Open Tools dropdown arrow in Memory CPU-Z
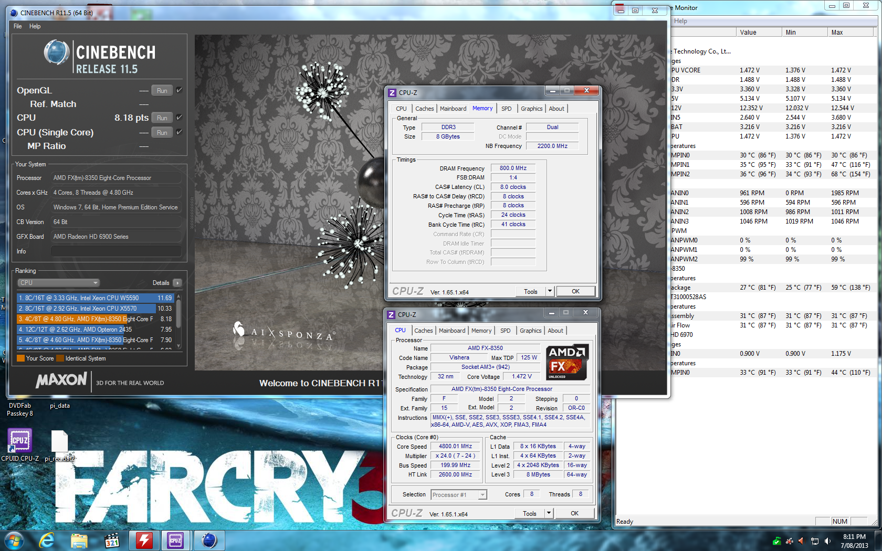882x551 pixels. (x=550, y=291)
